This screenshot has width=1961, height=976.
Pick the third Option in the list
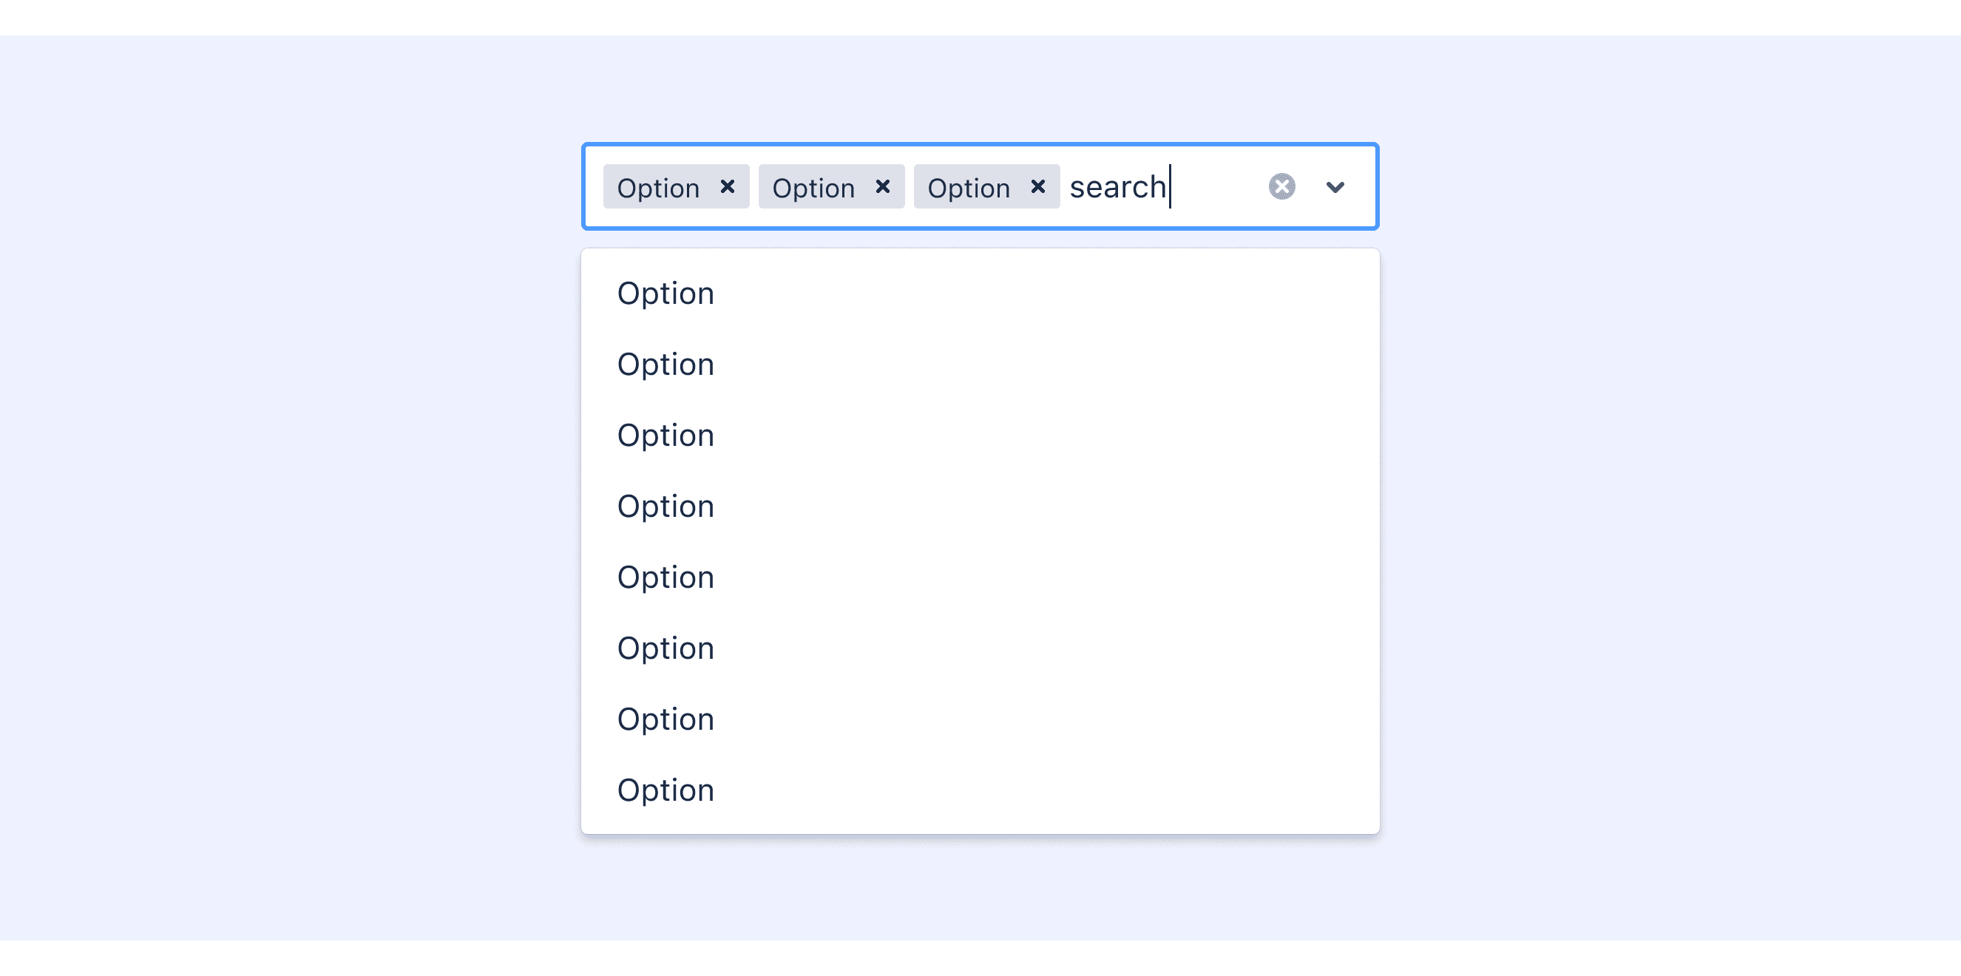[x=665, y=436]
